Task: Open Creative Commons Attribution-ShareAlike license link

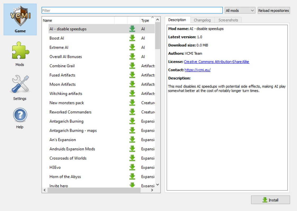Action: click(x=216, y=62)
